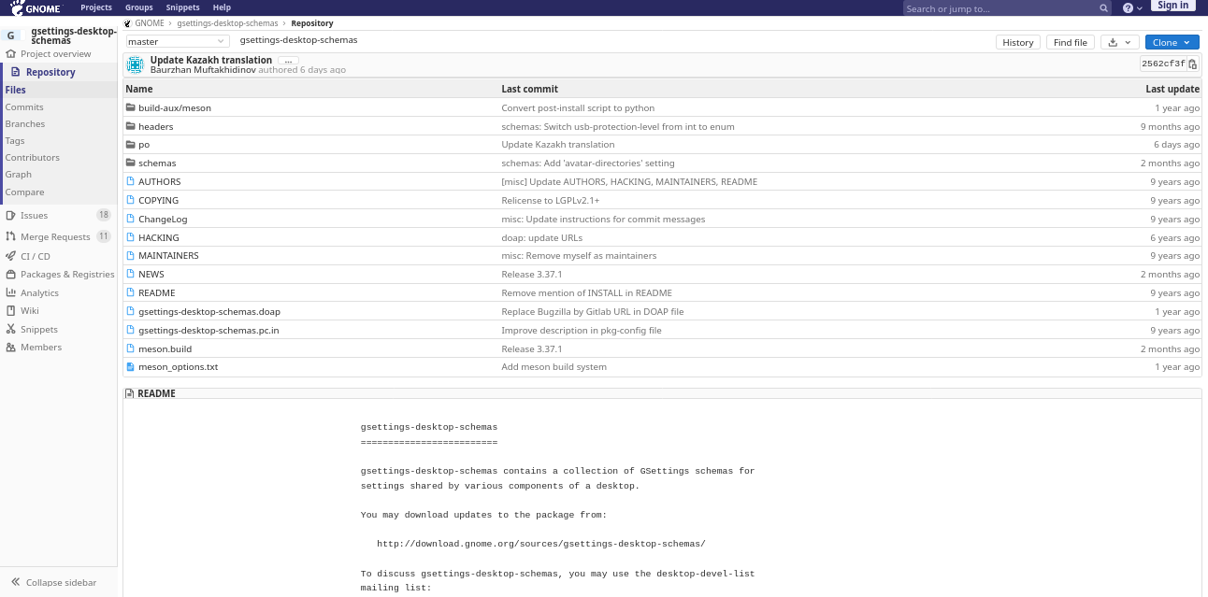
Task: Click the folder icon next to po
Action: tap(130, 145)
